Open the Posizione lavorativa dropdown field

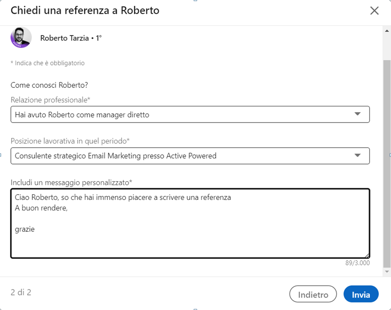[x=184, y=156]
